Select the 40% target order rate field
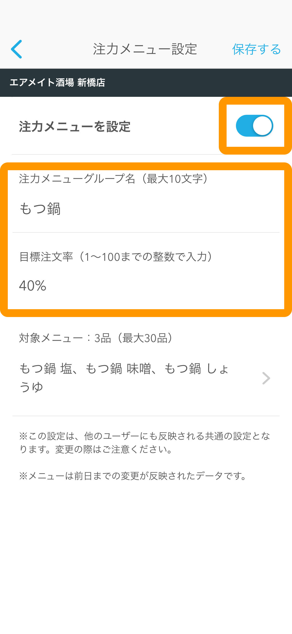The image size is (292, 634). 146,286
